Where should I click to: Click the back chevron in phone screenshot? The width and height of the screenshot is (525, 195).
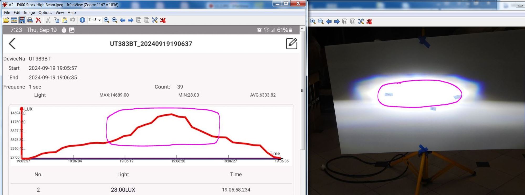[x=12, y=44]
